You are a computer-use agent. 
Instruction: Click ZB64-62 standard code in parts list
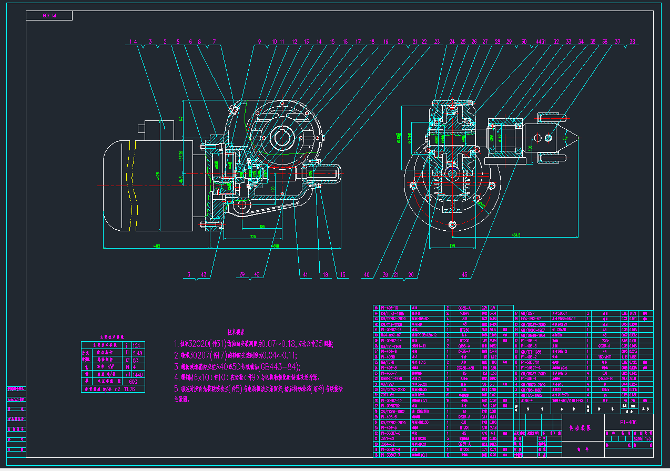point(388,444)
